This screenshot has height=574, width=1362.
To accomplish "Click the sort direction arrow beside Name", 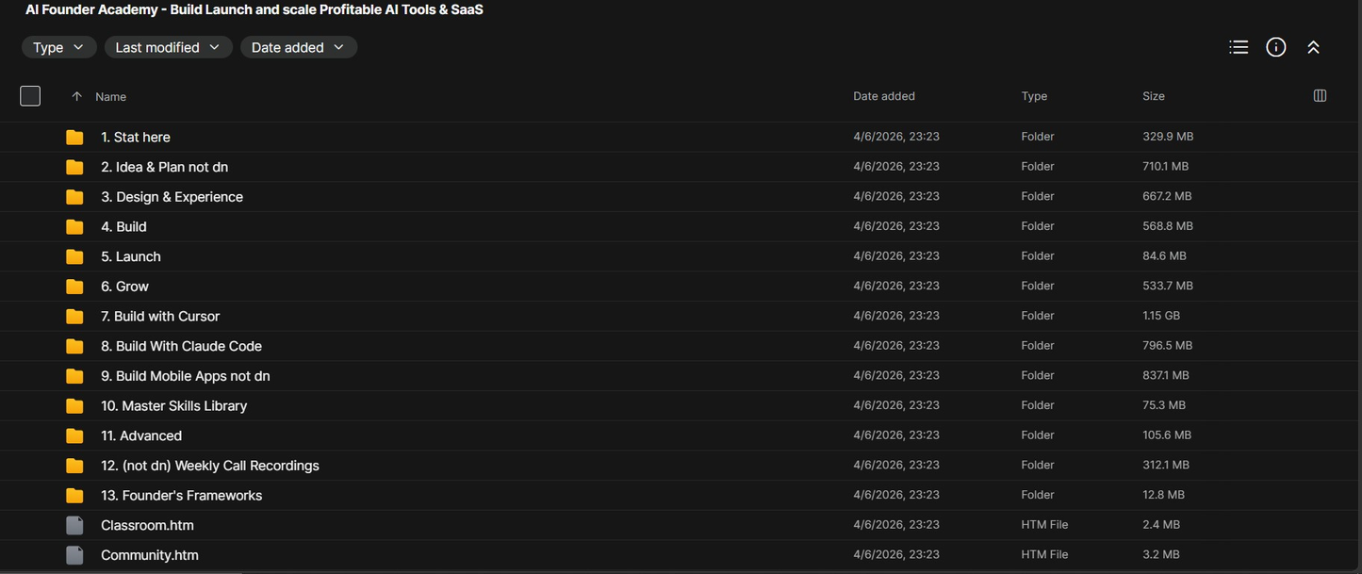I will [77, 96].
